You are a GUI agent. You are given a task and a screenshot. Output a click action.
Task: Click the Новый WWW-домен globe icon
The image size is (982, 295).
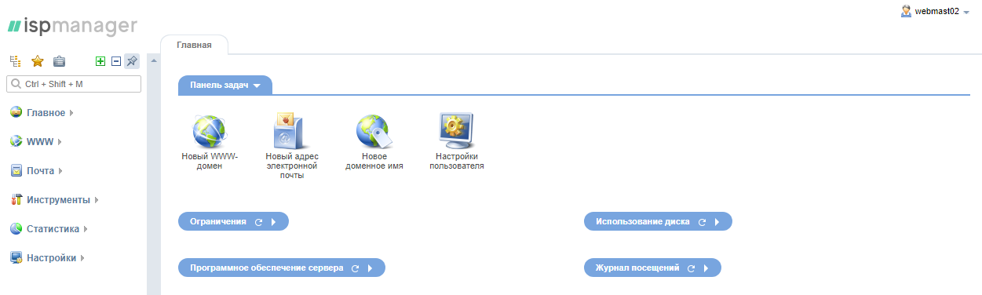(210, 130)
